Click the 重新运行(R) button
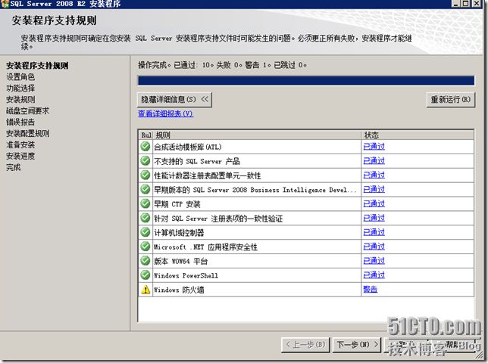Viewport: 488px width, 363px height. [x=451, y=100]
